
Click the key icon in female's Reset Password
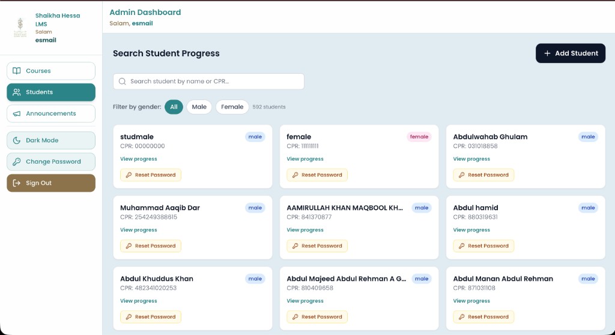pos(295,175)
